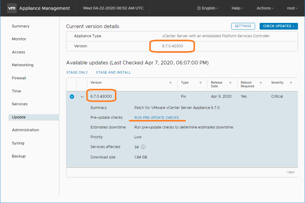Filter by the Severity column icon

point(291,83)
